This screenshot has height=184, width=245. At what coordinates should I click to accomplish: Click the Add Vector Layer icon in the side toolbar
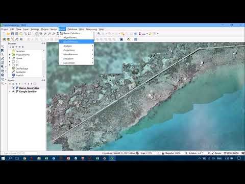(3, 47)
